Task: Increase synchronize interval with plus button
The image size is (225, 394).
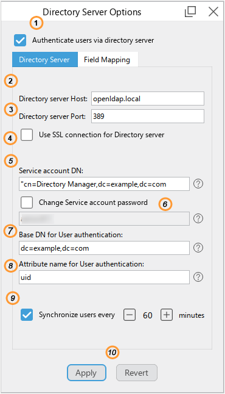Action: (x=167, y=315)
